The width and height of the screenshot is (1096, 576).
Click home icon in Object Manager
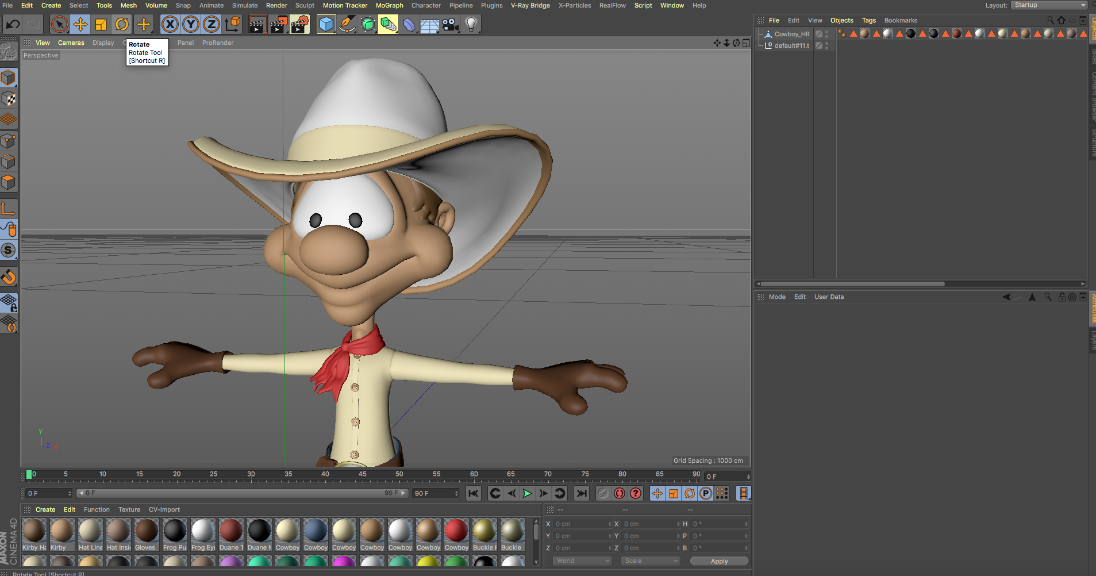(x=1062, y=20)
